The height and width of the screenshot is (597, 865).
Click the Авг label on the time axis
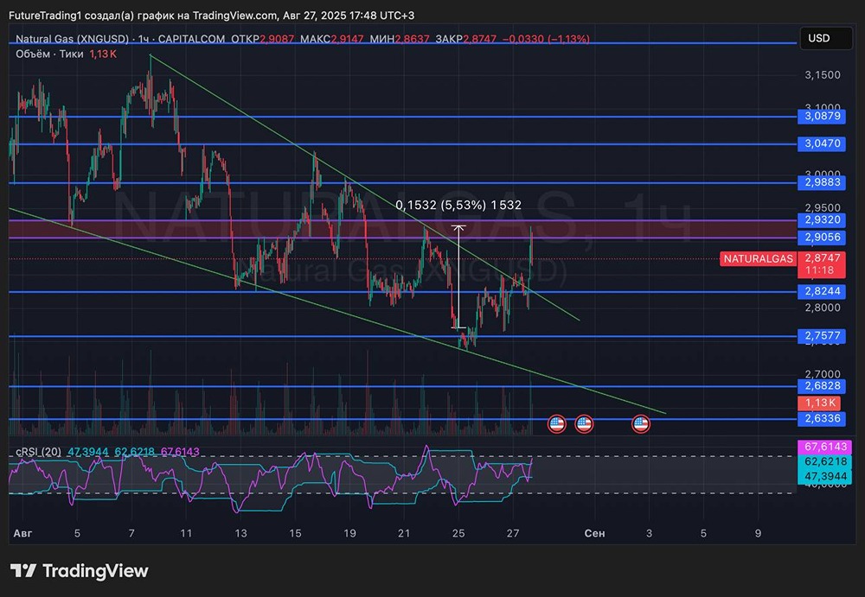point(22,533)
